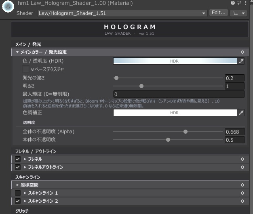The height and width of the screenshot is (214, 253).
Task: Click the グリッチ category heading
Action: click(x=22, y=211)
